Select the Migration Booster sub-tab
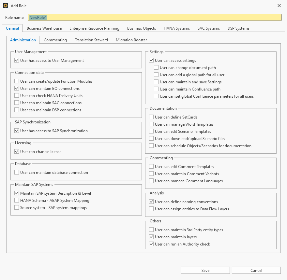The height and width of the screenshot is (280, 287). (x=131, y=40)
